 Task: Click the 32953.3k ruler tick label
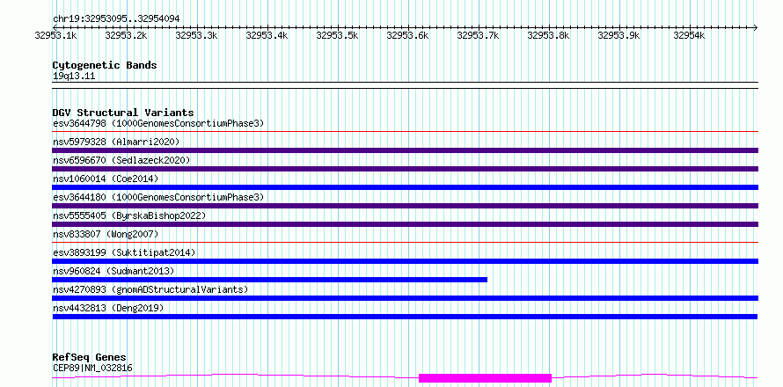(197, 35)
